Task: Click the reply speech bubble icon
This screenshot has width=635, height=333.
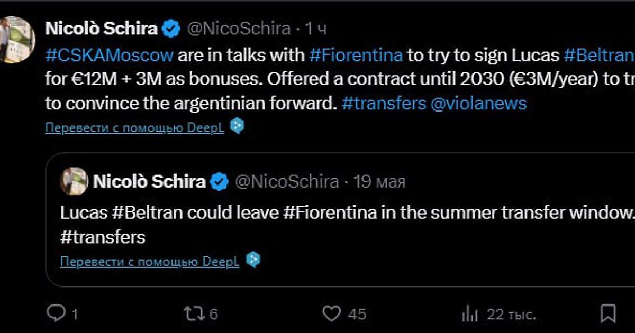Action: pos(55,313)
